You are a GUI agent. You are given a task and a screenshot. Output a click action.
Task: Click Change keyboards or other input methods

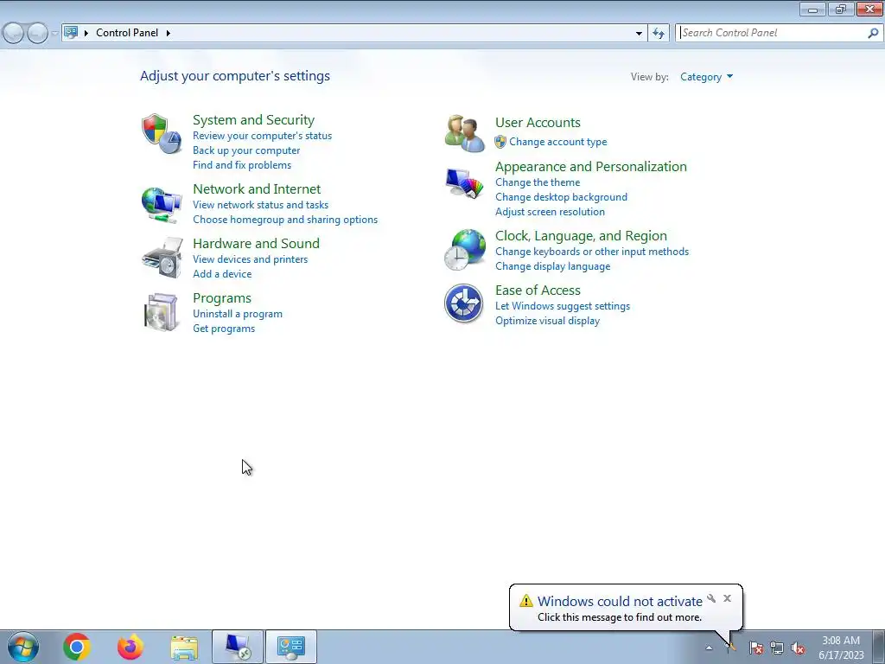click(x=591, y=252)
